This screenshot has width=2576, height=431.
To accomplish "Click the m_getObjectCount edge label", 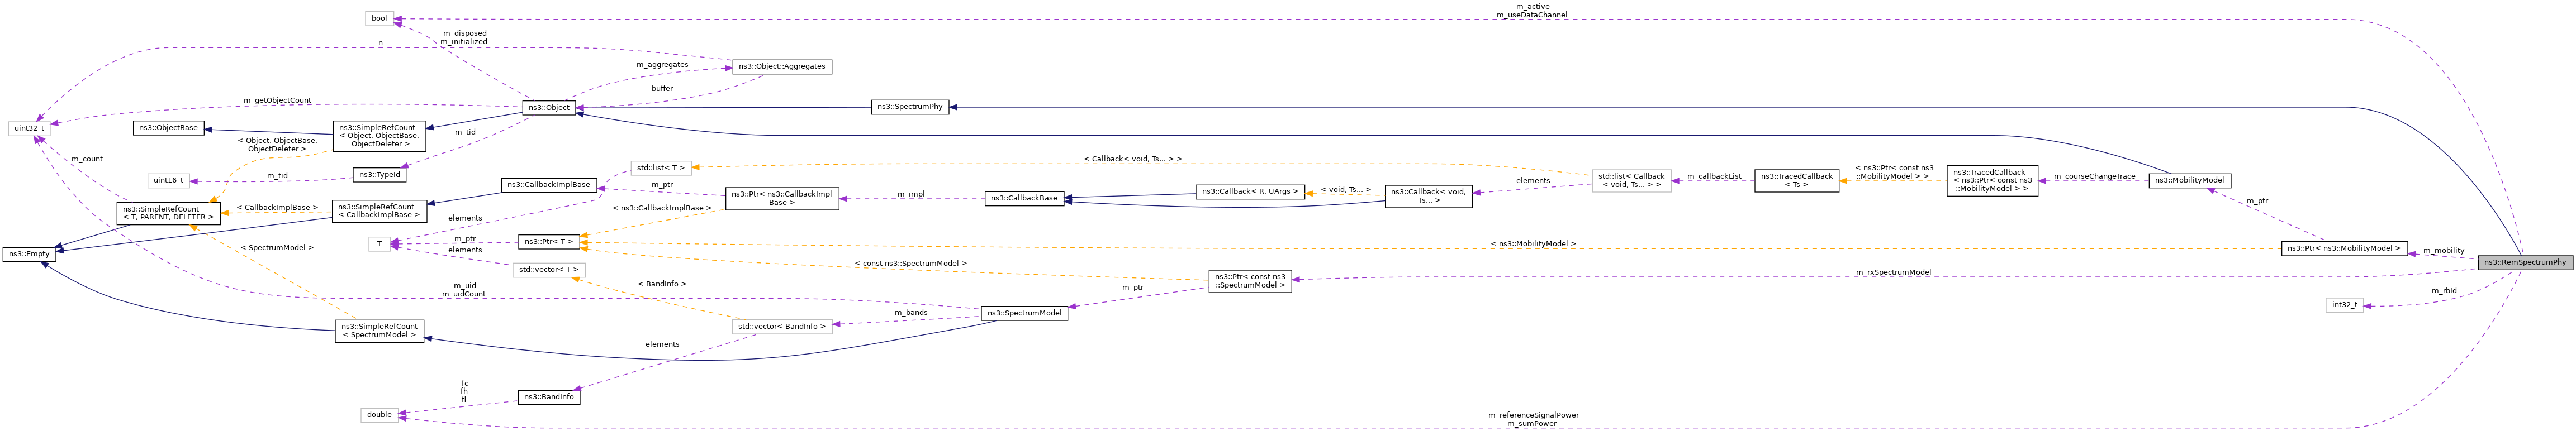I will point(277,100).
